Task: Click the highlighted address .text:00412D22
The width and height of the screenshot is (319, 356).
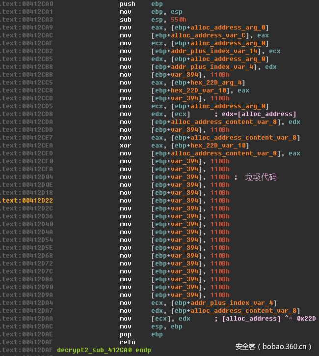Action: coord(27,201)
